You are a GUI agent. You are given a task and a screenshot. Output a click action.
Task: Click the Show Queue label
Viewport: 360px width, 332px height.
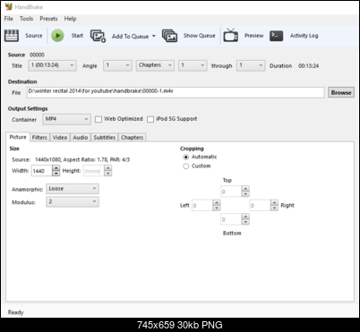click(199, 36)
